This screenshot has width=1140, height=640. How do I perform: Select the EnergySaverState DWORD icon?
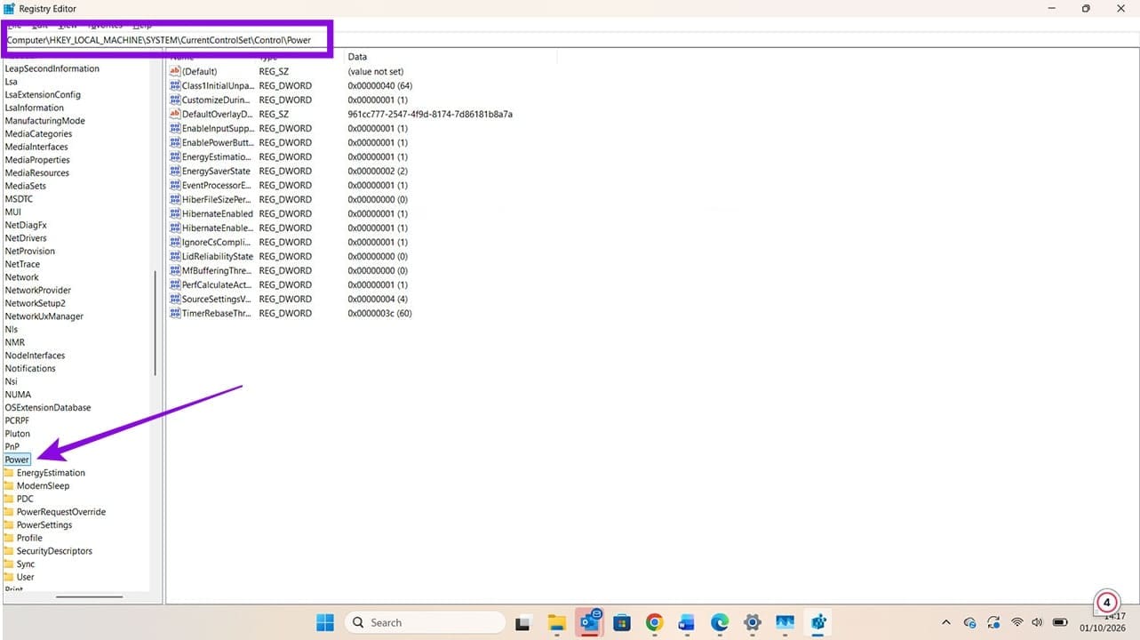pos(175,171)
